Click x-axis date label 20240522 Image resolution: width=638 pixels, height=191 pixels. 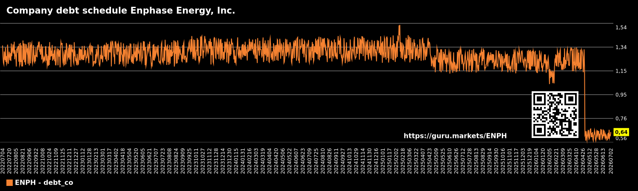pyautogui.click(x=290, y=161)
